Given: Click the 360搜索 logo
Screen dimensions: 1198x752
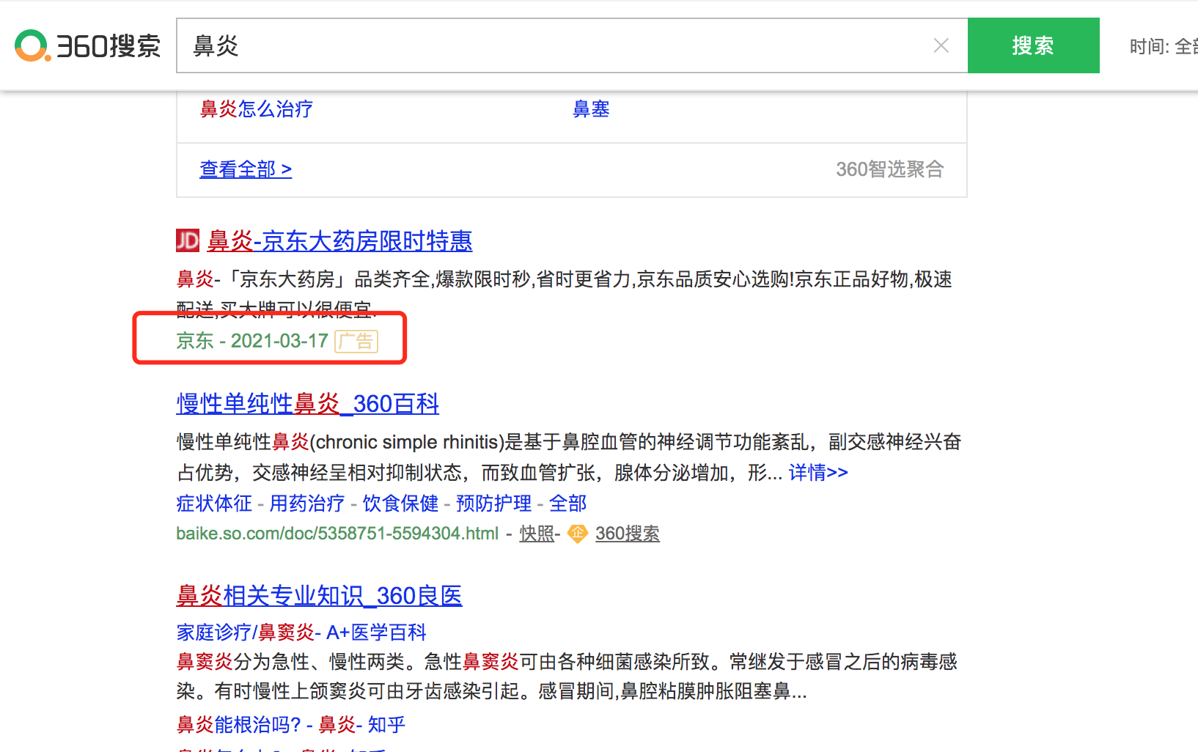Looking at the screenshot, I should [87, 45].
